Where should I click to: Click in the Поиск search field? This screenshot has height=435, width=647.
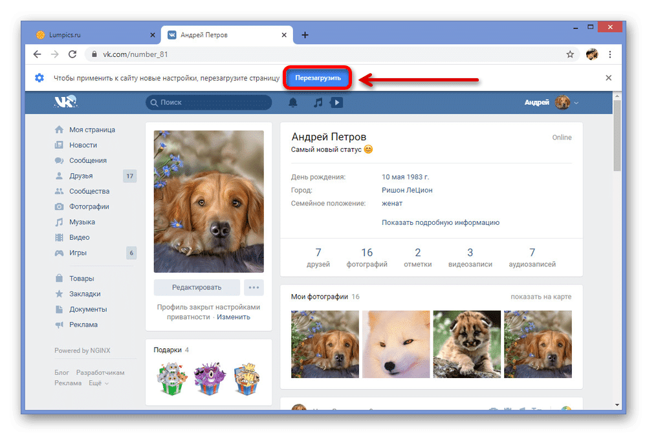tap(214, 103)
